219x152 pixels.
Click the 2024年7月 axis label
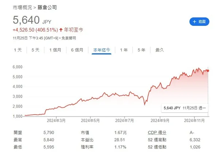point(124,121)
